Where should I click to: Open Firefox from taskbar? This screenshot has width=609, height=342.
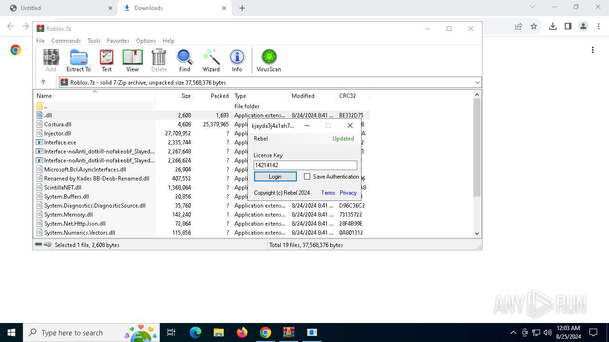click(x=242, y=332)
